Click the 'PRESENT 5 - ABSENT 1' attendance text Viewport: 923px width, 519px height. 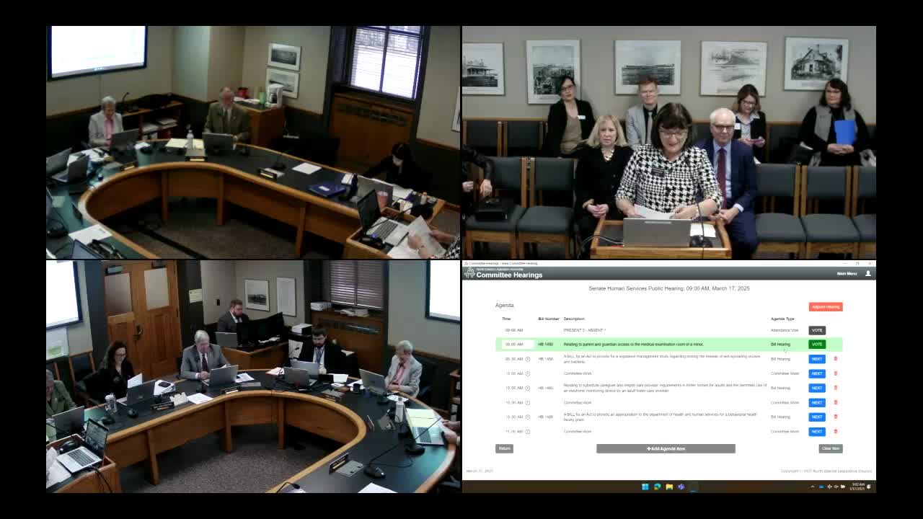(585, 330)
